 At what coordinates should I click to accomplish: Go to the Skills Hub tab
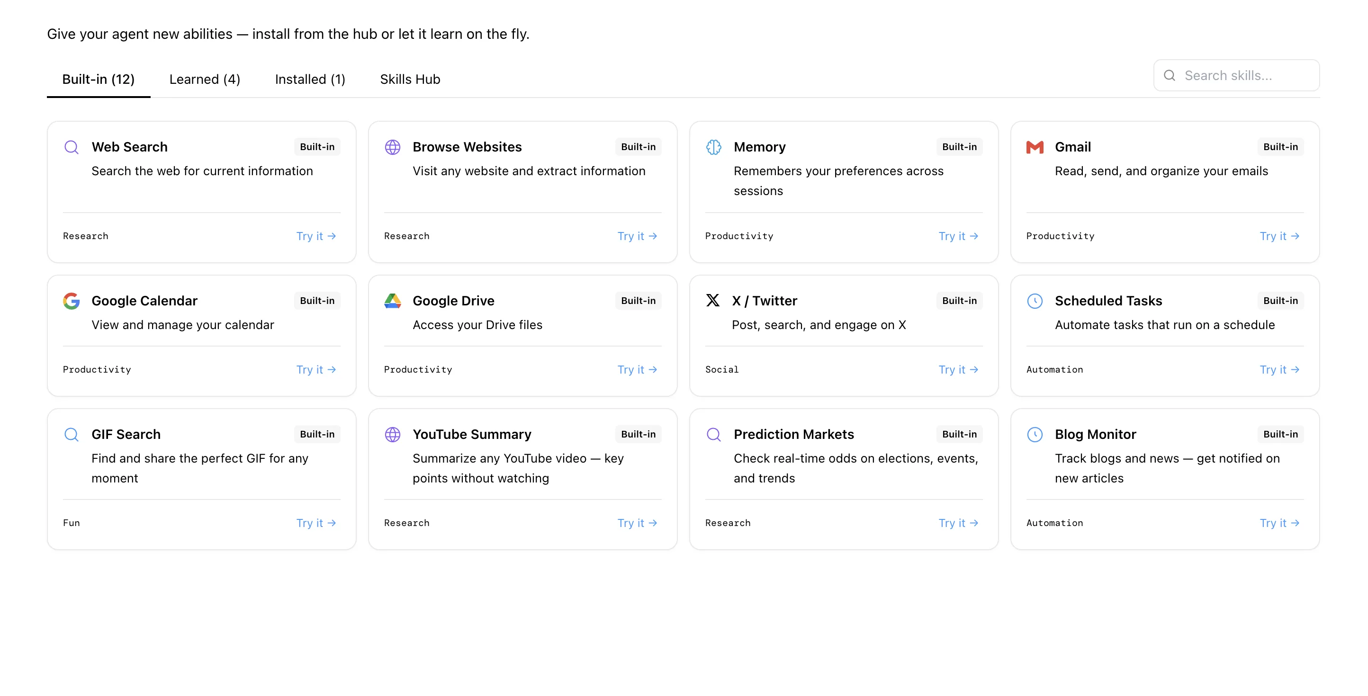pos(410,79)
